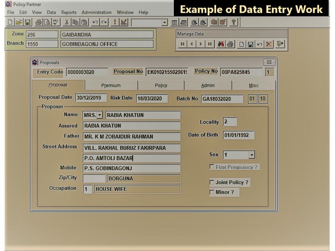Open the Reports menu
The height and width of the screenshot is (251, 335).
click(x=69, y=12)
